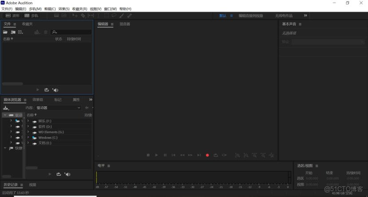
Task: Sort files by 名称 column
Action: pyautogui.click(x=8, y=39)
